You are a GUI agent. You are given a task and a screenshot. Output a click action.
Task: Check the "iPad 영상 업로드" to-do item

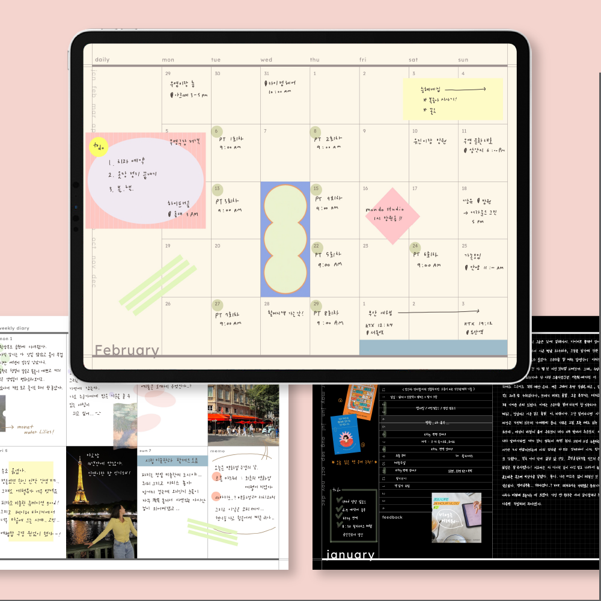[x=338, y=500]
